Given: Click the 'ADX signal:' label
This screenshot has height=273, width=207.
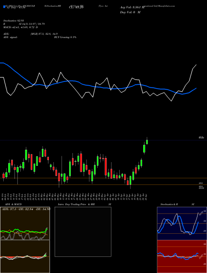Looking at the screenshot, I should coord(10,37).
